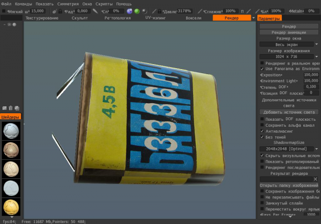
Task: Enable Показать DOF плоскость checkbox
Action: click(262, 119)
